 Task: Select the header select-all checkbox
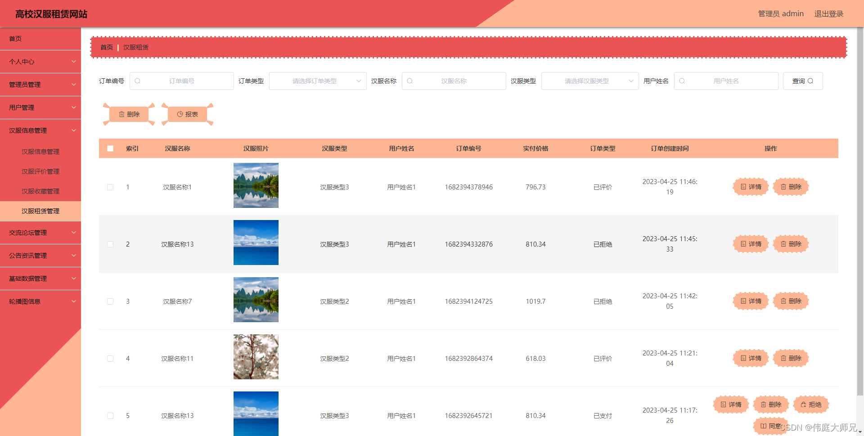tap(110, 148)
